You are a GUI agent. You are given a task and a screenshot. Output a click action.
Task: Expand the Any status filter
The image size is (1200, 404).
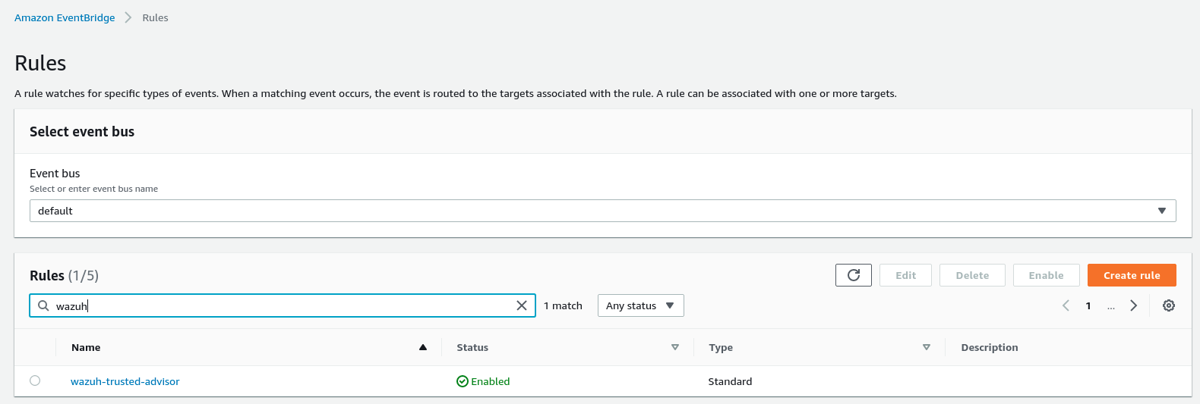tap(641, 305)
